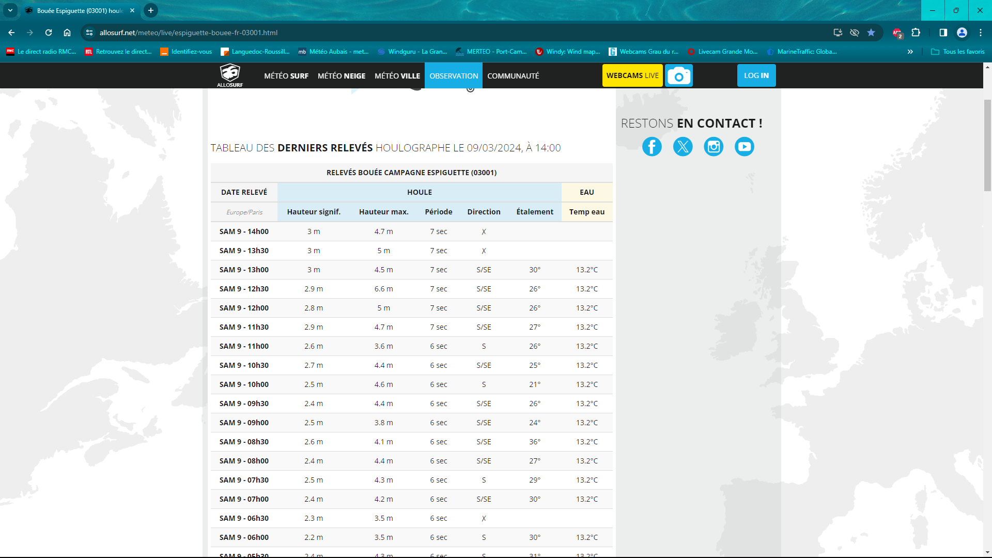The image size is (992, 558).
Task: Bookmark page with star icon
Action: (871, 33)
